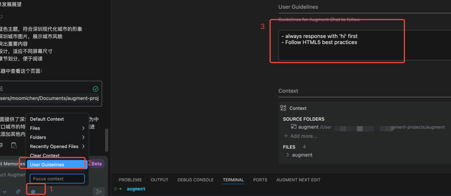Open the chevron dropdown beside the paperclip
This screenshot has width=451, height=196.
5,191
